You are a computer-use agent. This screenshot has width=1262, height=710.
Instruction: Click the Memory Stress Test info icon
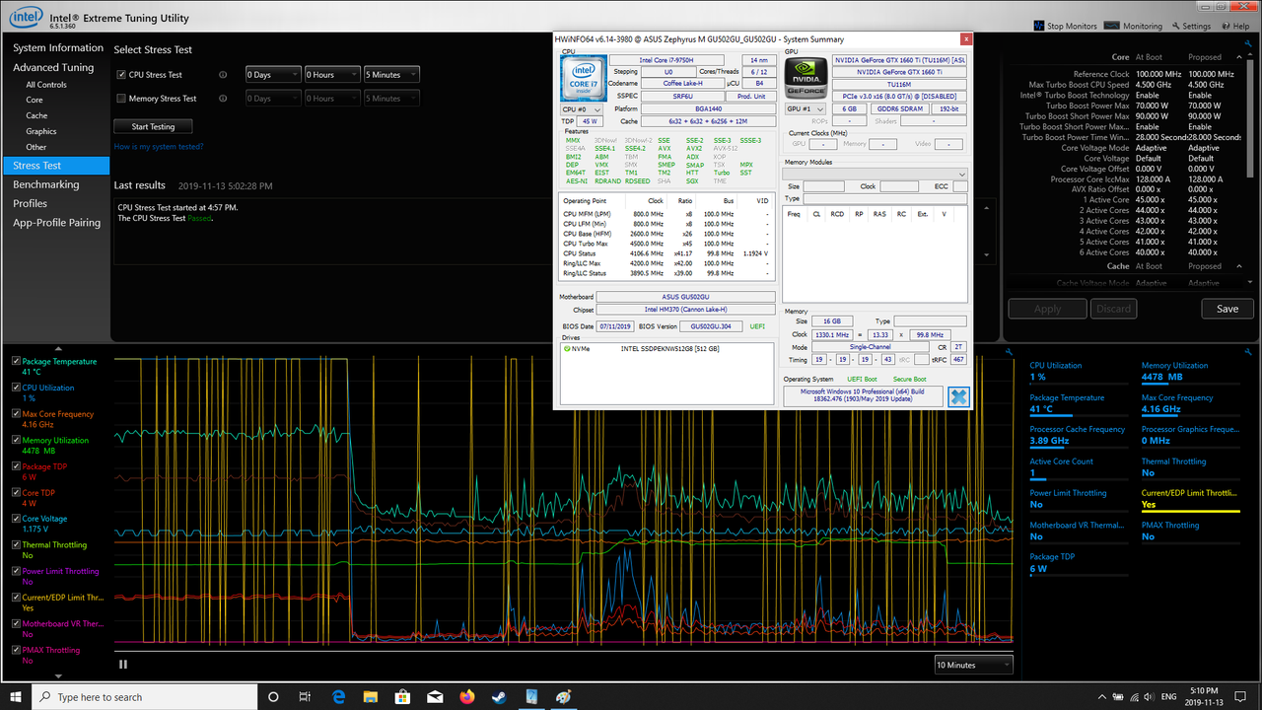(x=223, y=99)
